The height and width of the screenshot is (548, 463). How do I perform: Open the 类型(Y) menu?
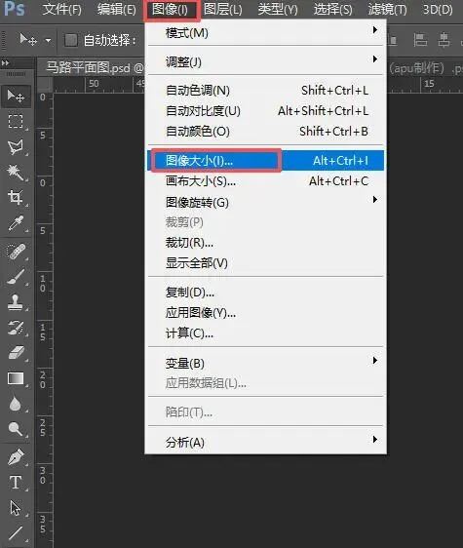[x=278, y=10]
